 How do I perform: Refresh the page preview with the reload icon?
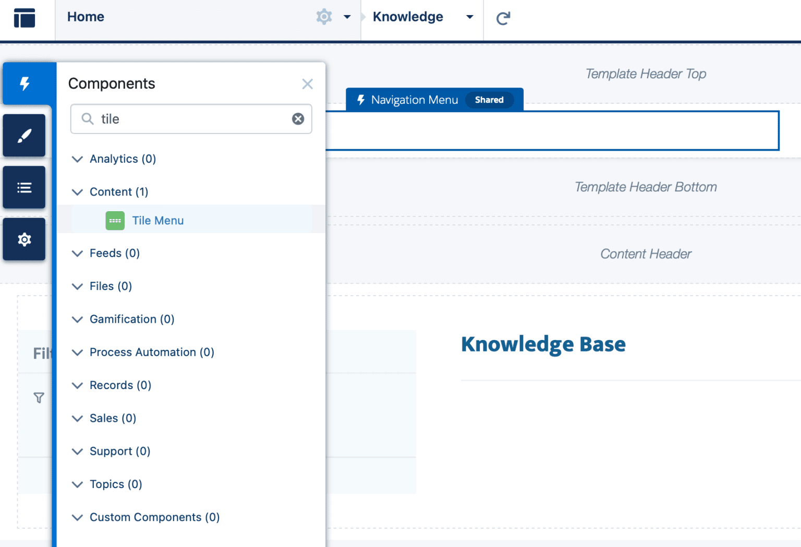tap(502, 17)
